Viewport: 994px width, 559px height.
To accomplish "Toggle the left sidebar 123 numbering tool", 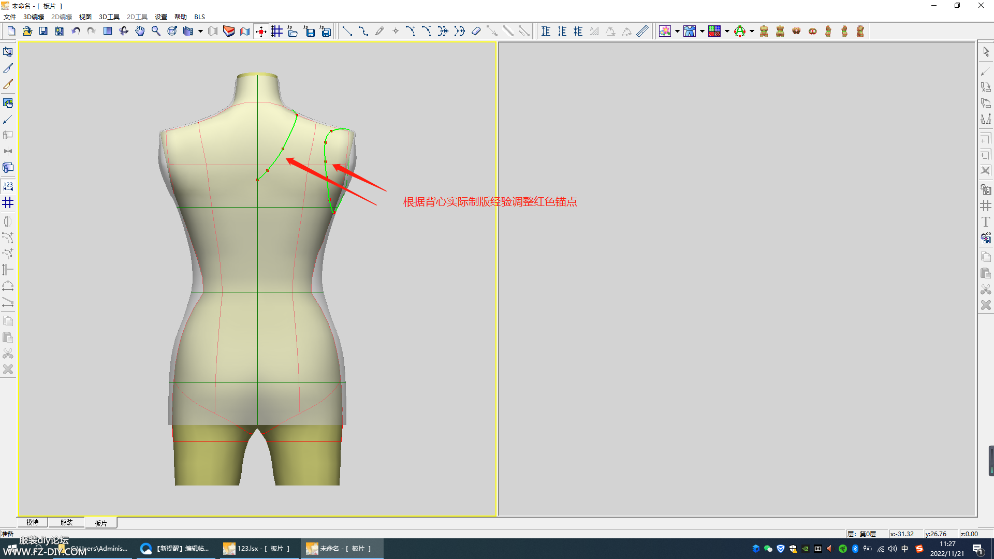I will click(x=8, y=186).
